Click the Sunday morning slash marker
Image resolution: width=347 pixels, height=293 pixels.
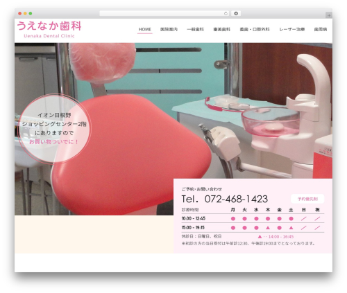pos(304,219)
